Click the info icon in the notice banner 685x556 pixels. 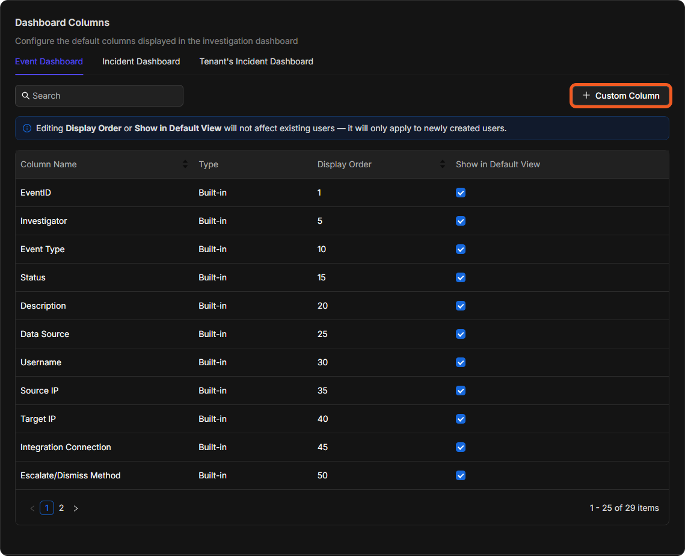pyautogui.click(x=27, y=128)
